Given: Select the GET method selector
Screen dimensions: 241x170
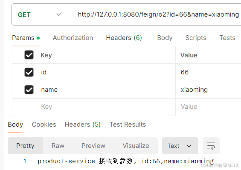Looking at the screenshot, I should tap(40, 15).
